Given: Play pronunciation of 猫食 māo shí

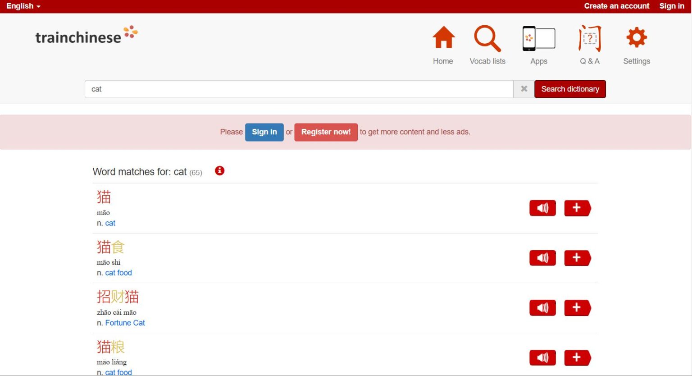Looking at the screenshot, I should (x=542, y=258).
